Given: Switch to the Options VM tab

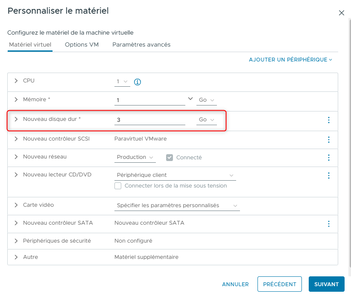Looking at the screenshot, I should 82,44.
